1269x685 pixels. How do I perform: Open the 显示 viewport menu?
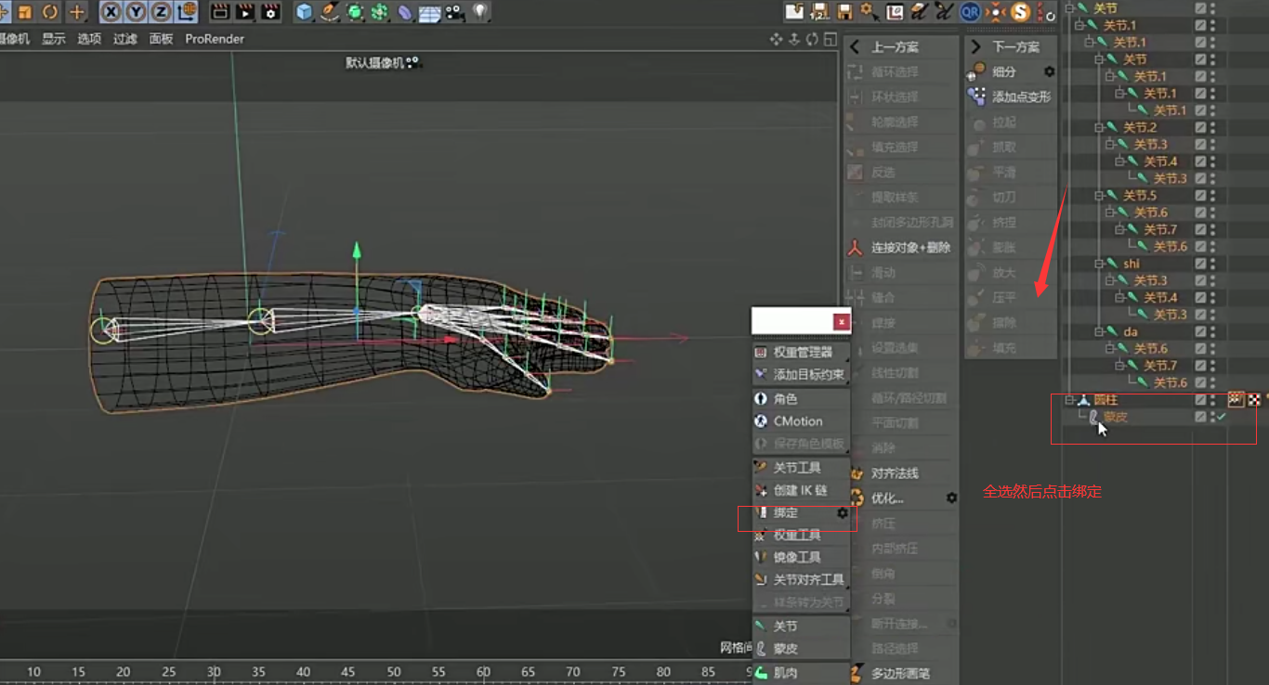click(x=54, y=39)
